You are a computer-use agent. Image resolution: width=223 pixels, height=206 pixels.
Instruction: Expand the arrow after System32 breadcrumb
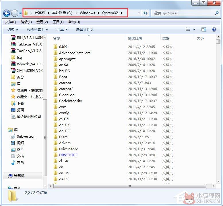pos(122,13)
